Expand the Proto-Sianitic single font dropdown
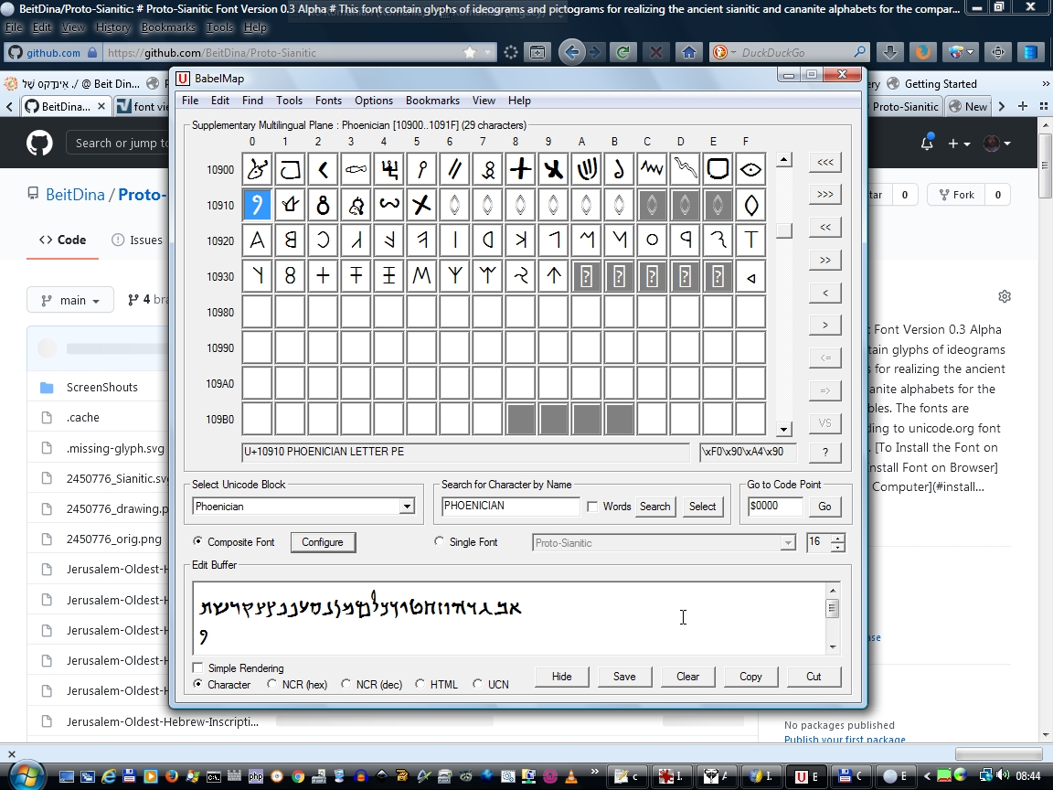This screenshot has height=790, width=1053. pos(788,543)
